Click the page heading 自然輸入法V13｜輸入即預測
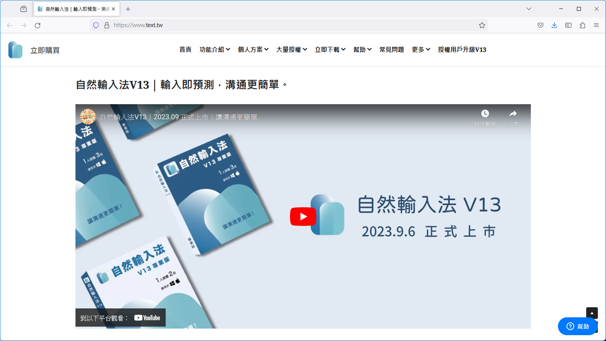This screenshot has width=606, height=341. (181, 85)
